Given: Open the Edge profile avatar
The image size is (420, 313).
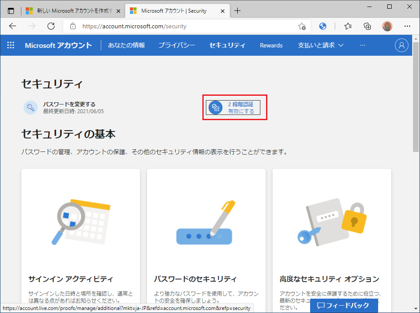Looking at the screenshot, I should 387,26.
